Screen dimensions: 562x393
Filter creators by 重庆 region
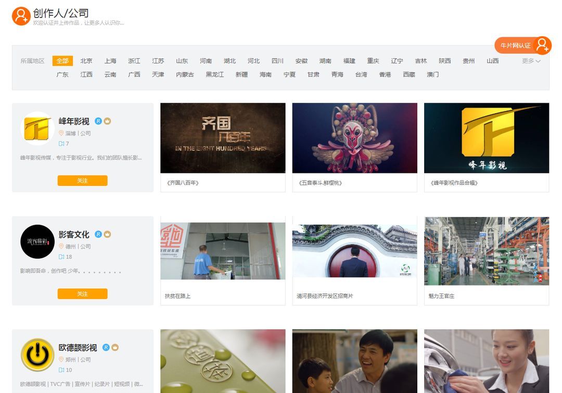coord(373,61)
